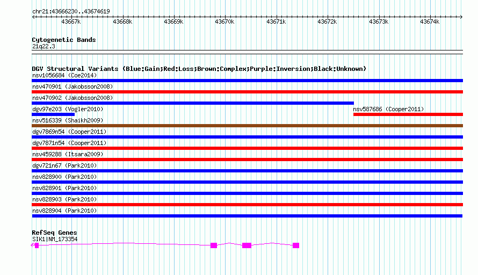
Task: Click the nsv828903 (Park2010) red bar
Action: 247,205
